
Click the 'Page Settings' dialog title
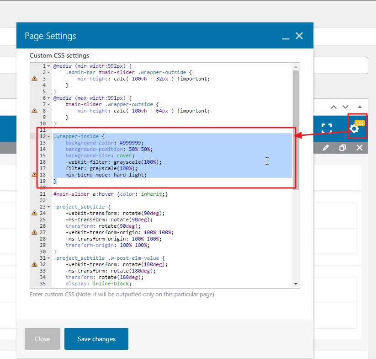click(x=50, y=36)
